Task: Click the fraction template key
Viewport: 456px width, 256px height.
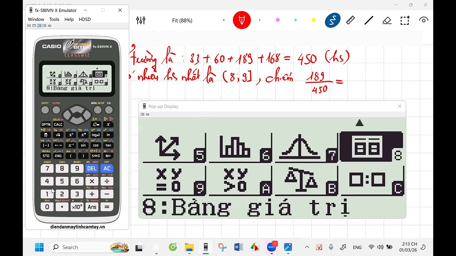Action: click(x=46, y=135)
